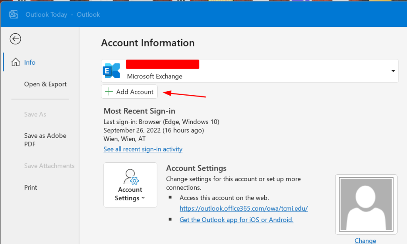Click the 'Outlook Today - Outlook' window title

(62, 15)
